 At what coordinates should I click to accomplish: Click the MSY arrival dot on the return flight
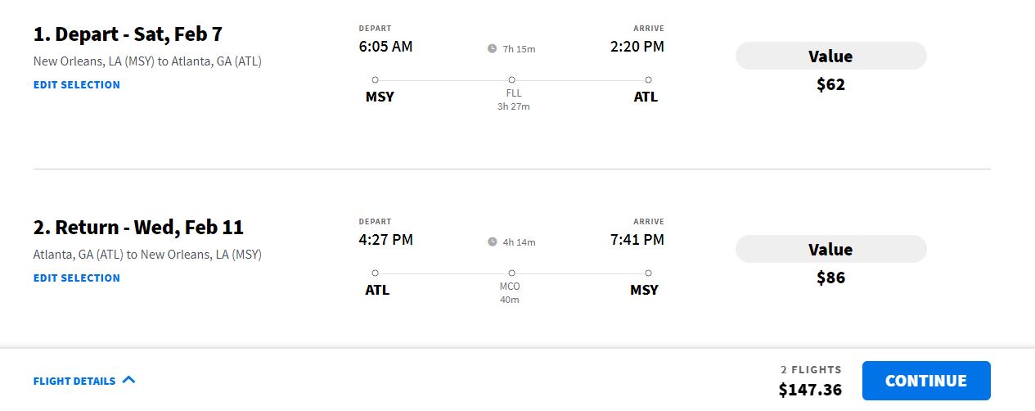648,273
